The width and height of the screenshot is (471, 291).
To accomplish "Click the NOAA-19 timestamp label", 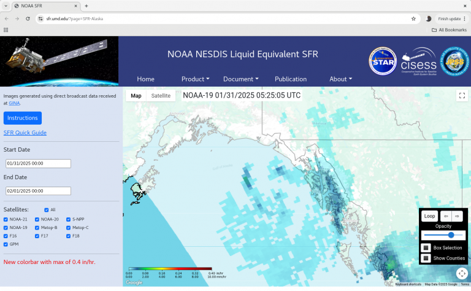I will point(242,95).
